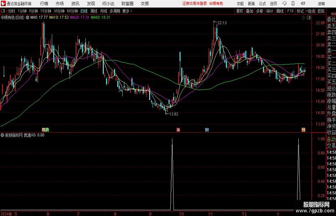
Task: Open the 发现 menu
Action: click(x=91, y=4)
